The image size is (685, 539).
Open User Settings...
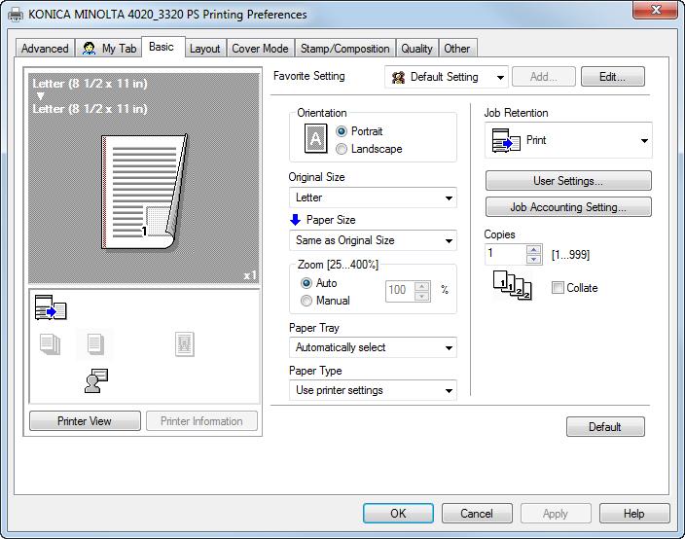coord(568,181)
